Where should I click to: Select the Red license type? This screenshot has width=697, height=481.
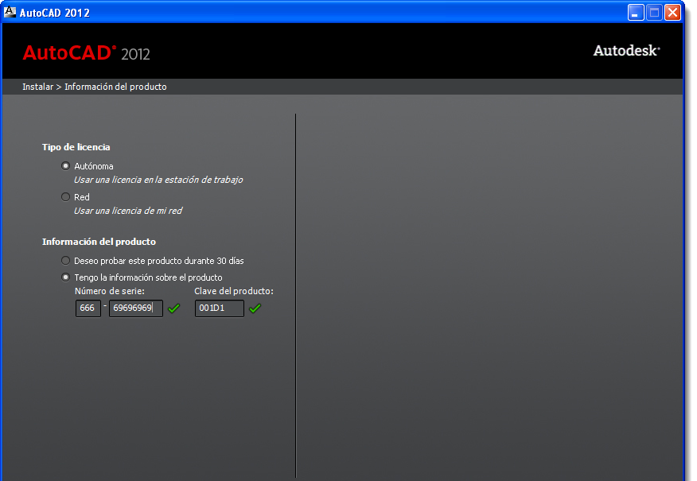pyautogui.click(x=64, y=196)
